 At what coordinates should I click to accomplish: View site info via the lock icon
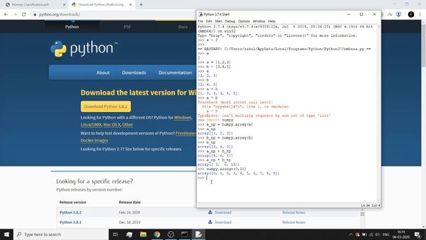(x=35, y=15)
